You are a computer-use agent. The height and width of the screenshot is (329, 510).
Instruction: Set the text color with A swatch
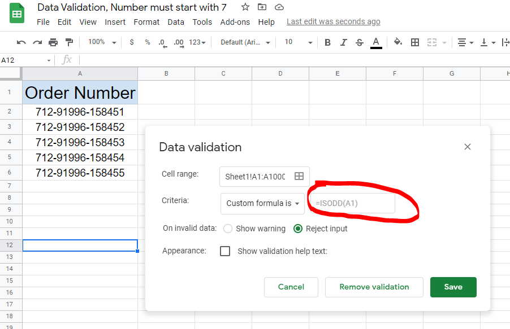[377, 42]
